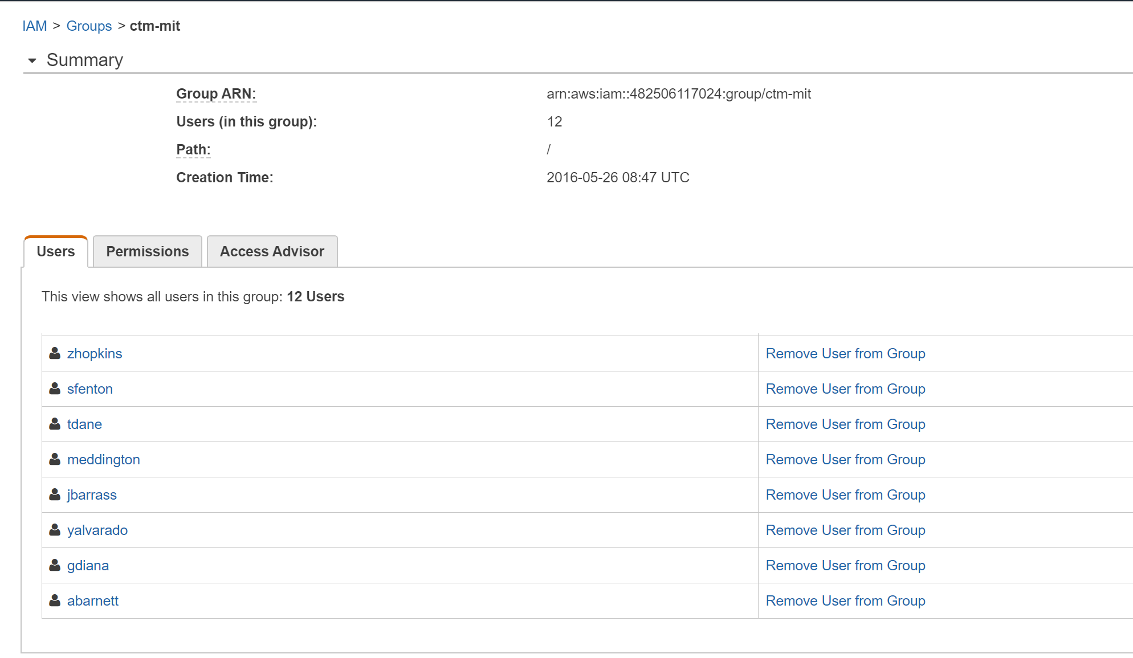Screen dimensions: 1133x658
Task: Click the user icon next to meddington
Action: tap(55, 459)
